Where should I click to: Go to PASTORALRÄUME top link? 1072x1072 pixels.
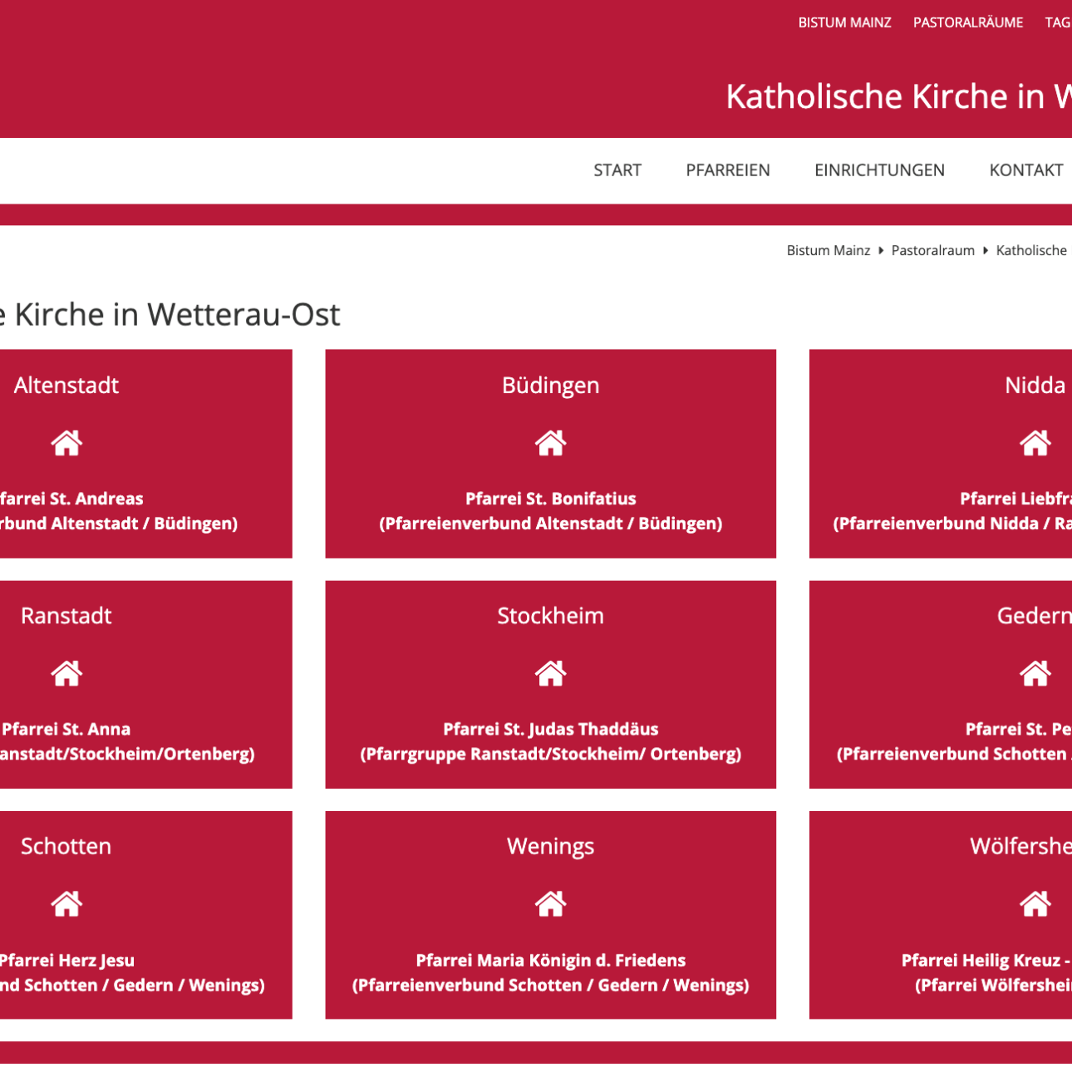coord(968,22)
